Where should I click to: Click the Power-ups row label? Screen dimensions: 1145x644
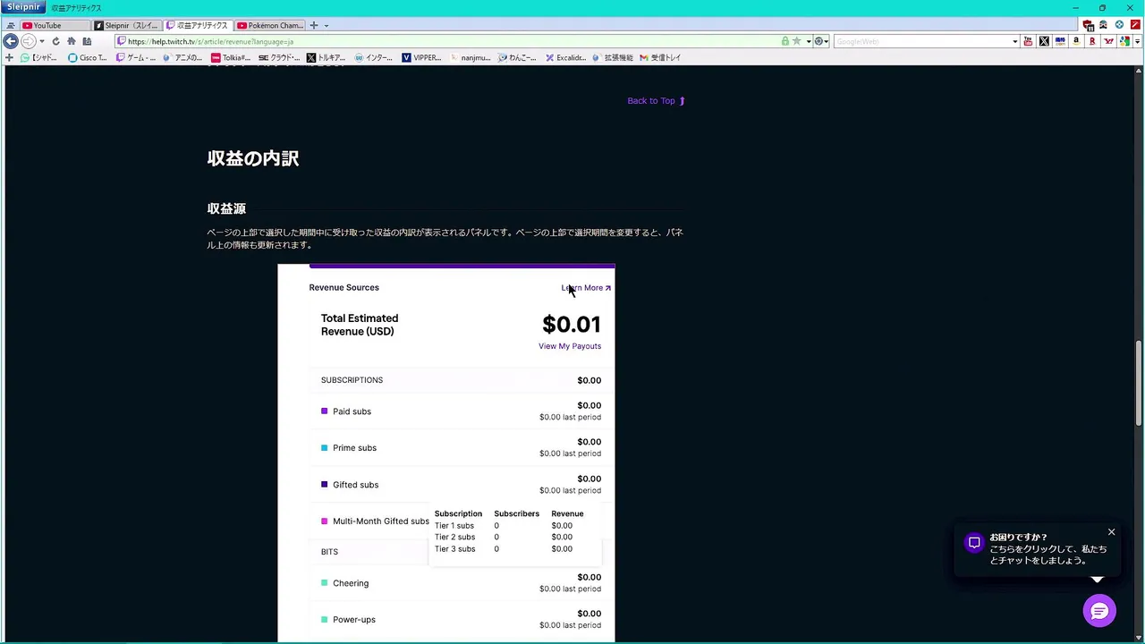354,620
